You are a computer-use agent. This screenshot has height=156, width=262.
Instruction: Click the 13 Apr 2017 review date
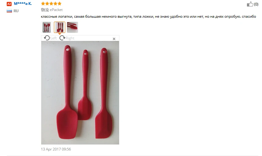56,149
